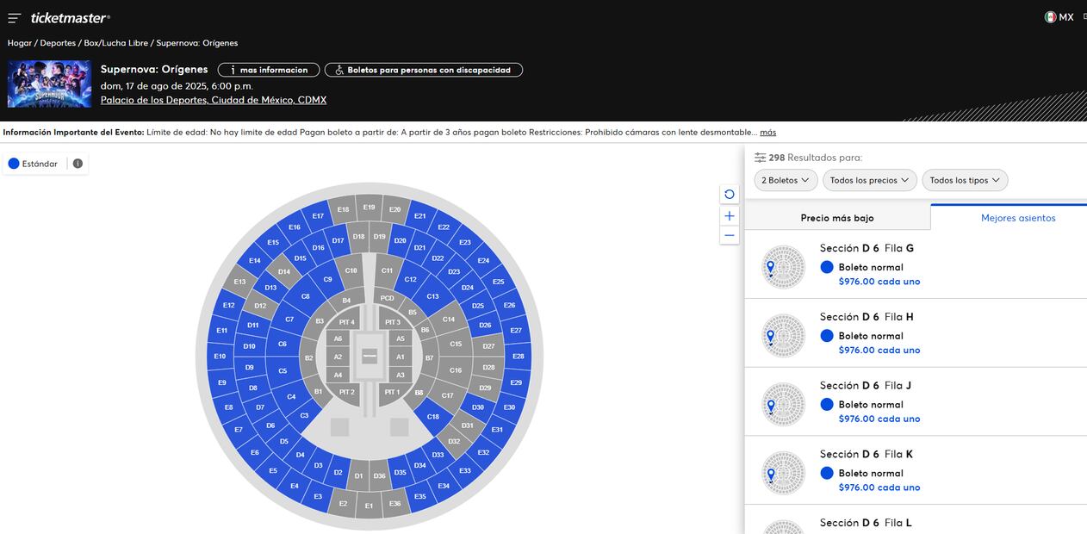The width and height of the screenshot is (1087, 534).
Task: Select section C18 on the seat map
Action: pyautogui.click(x=432, y=416)
